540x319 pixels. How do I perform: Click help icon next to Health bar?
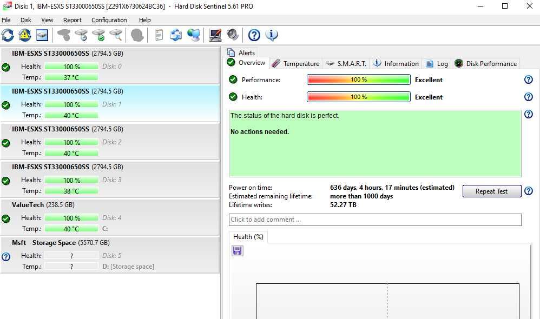click(528, 97)
